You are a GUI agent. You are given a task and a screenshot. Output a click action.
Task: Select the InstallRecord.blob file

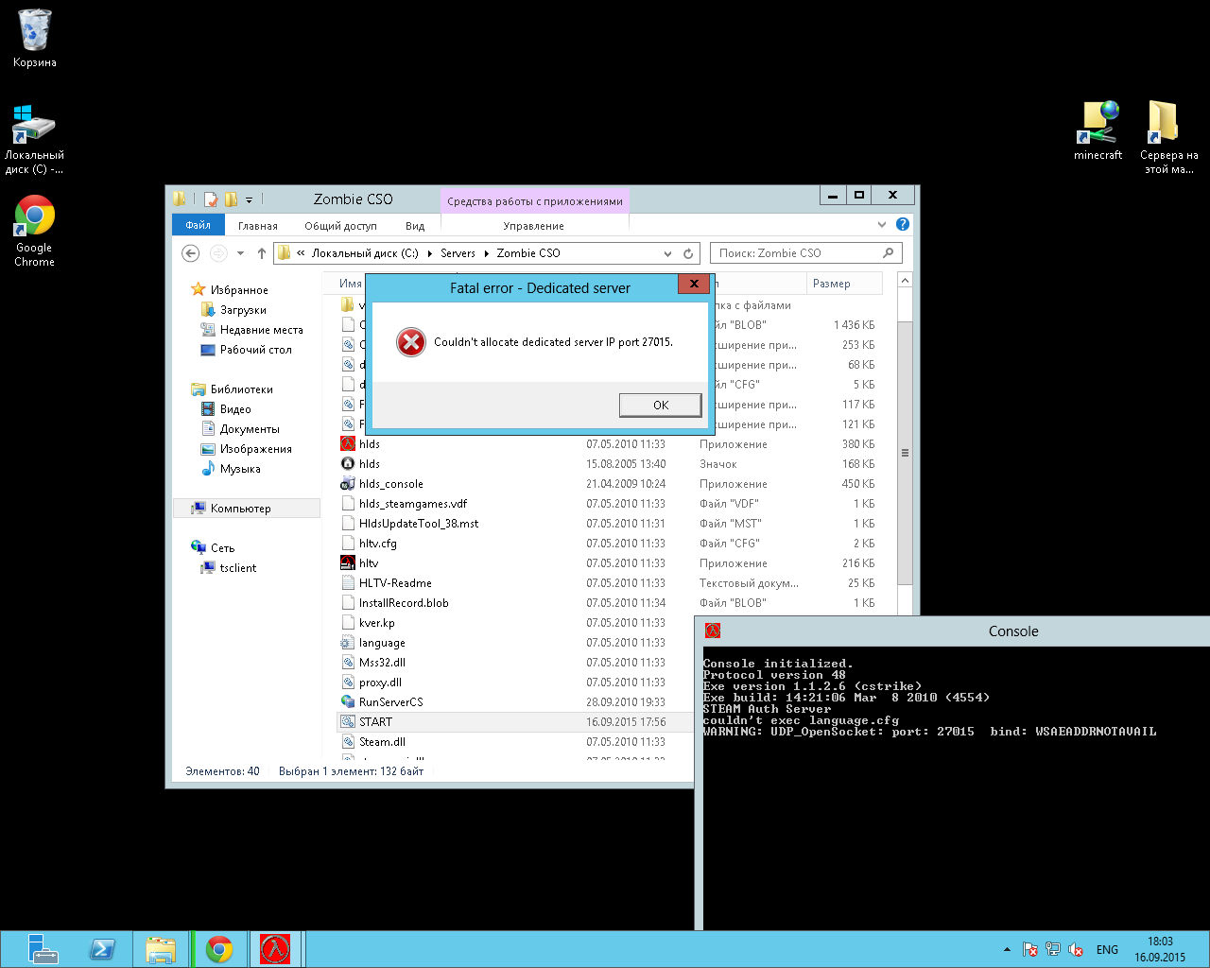[609, 603]
